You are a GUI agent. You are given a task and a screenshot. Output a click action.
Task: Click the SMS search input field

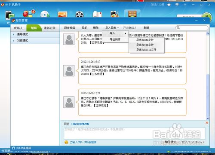point(192,28)
